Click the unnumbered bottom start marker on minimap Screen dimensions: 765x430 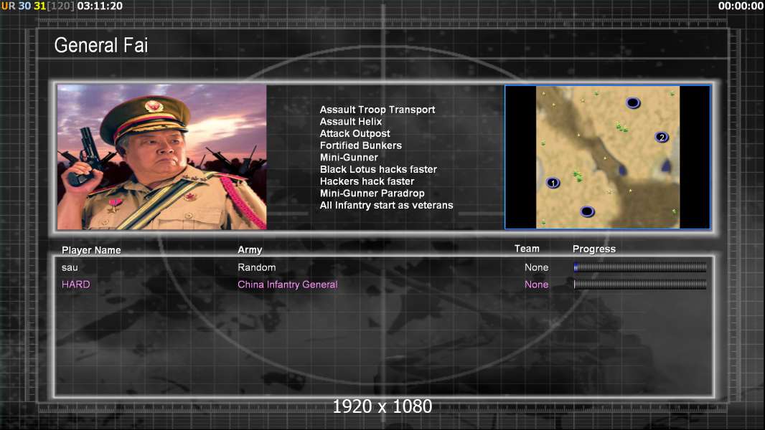[587, 211]
